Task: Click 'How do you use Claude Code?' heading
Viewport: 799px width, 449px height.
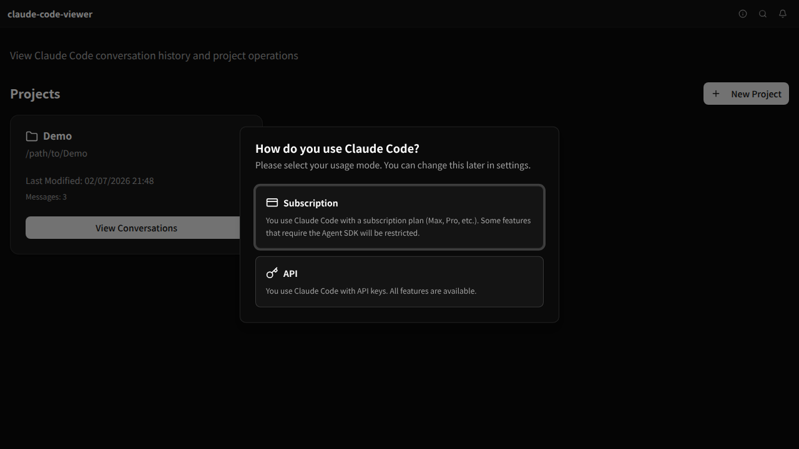Action: click(337, 148)
